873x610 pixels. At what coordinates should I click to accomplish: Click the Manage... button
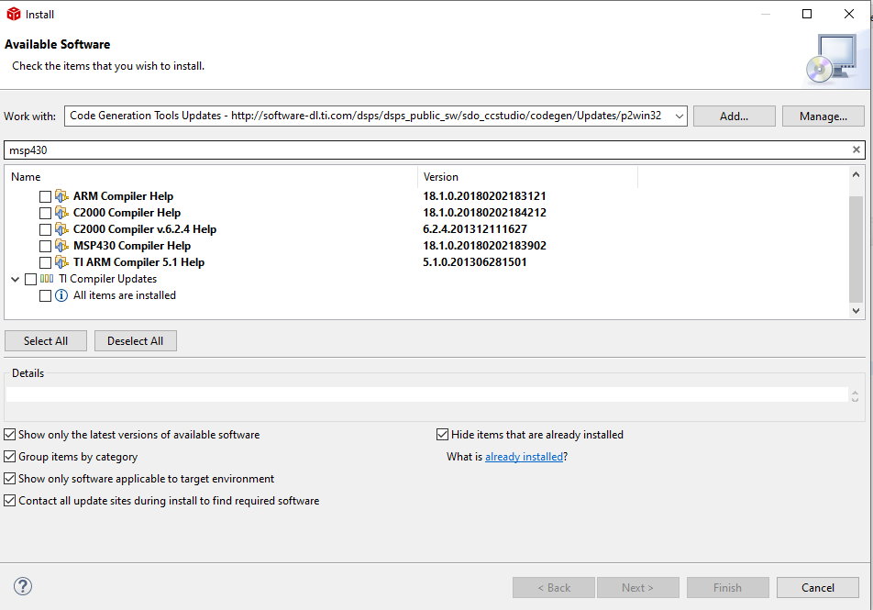click(x=823, y=116)
